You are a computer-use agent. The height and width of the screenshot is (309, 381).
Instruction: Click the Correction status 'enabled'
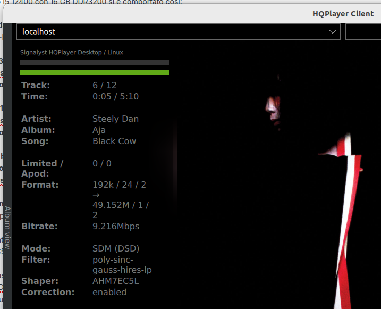point(109,292)
